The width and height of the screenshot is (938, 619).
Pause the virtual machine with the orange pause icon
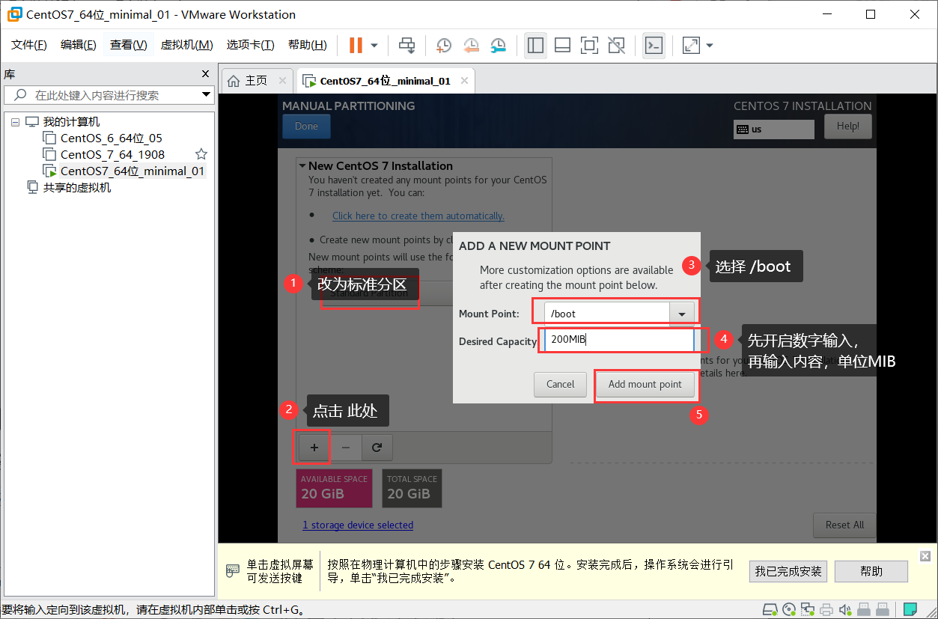(356, 45)
